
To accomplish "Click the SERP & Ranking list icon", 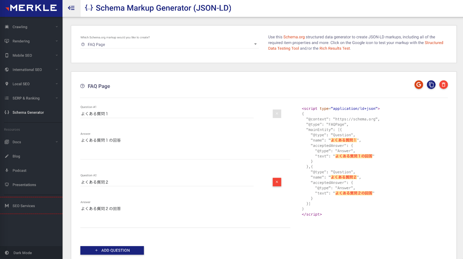I will (x=7, y=98).
